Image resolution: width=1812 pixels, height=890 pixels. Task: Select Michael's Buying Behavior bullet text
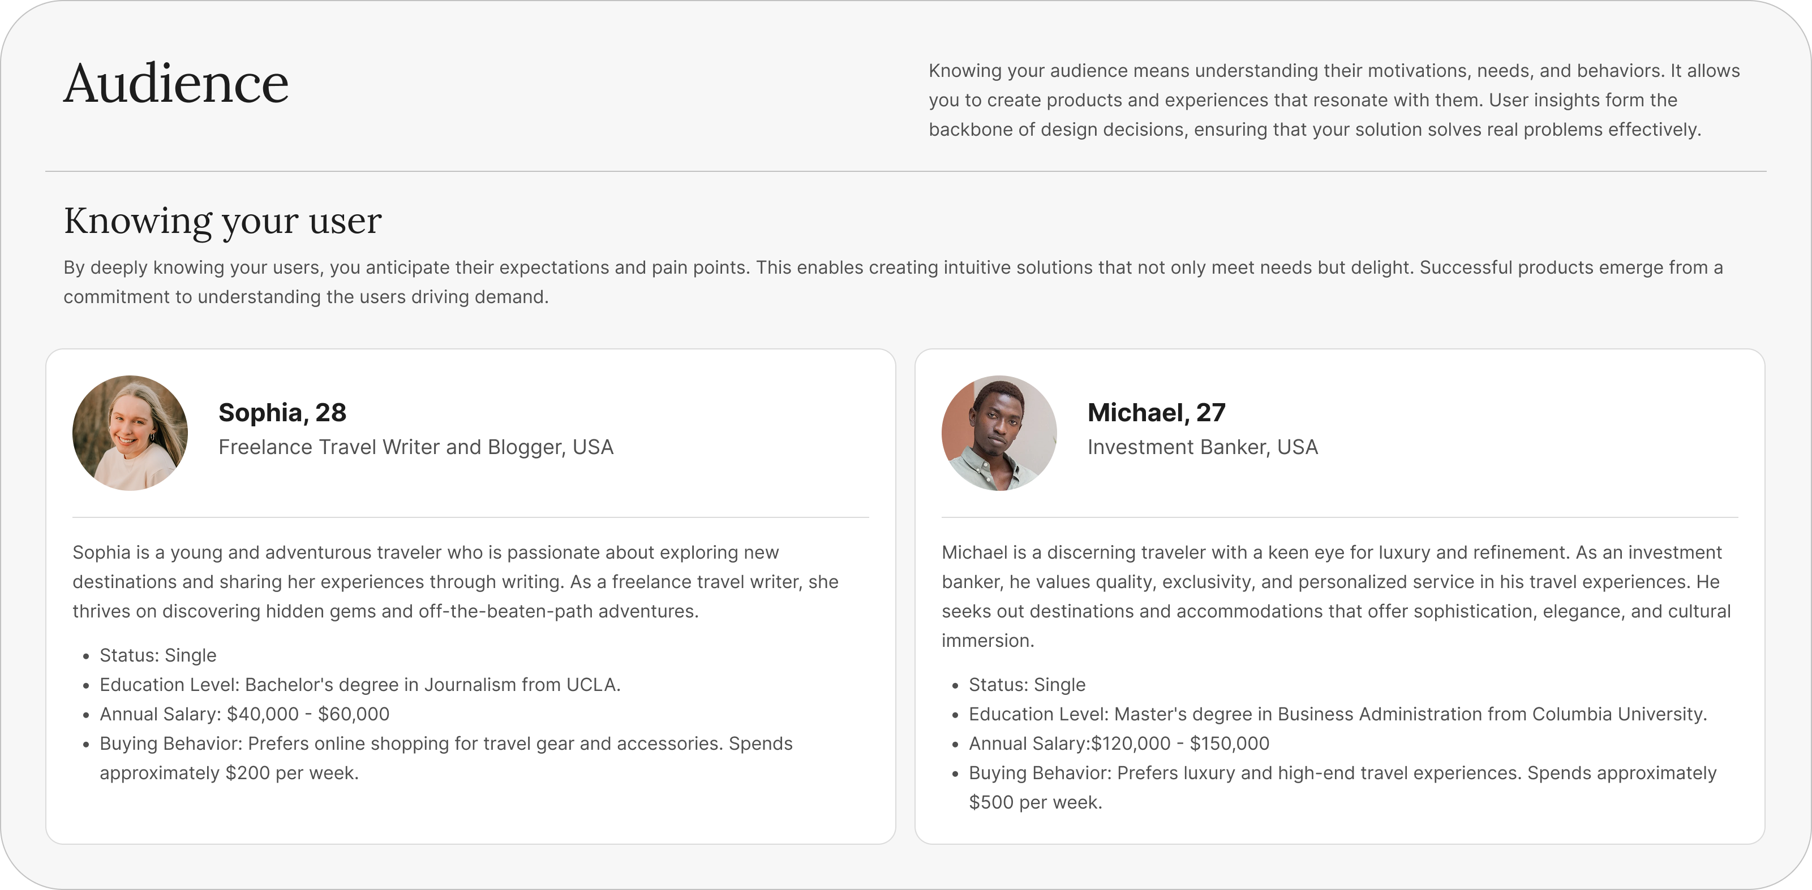1342,788
